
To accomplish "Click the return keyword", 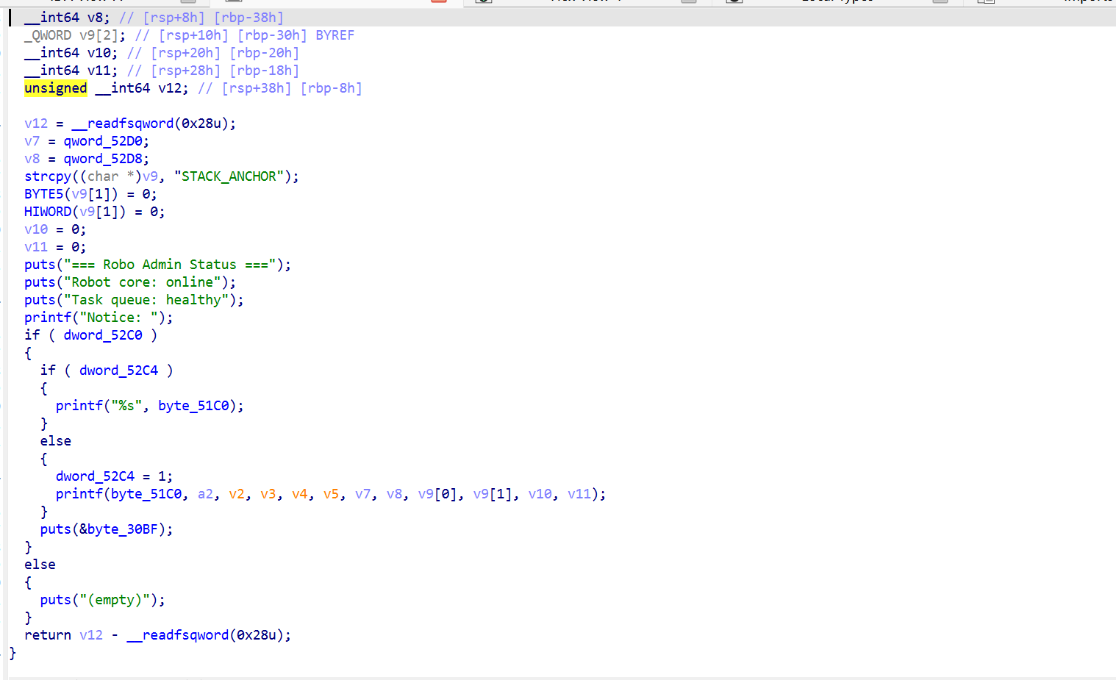I will click(48, 635).
